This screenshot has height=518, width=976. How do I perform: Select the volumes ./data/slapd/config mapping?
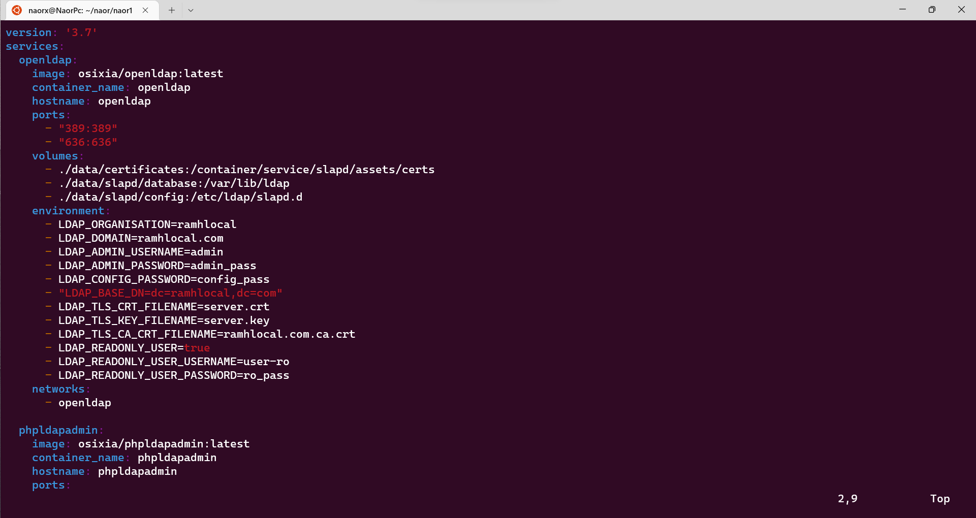(180, 197)
